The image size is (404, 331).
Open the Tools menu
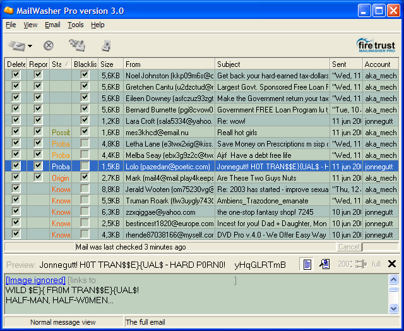tap(76, 25)
